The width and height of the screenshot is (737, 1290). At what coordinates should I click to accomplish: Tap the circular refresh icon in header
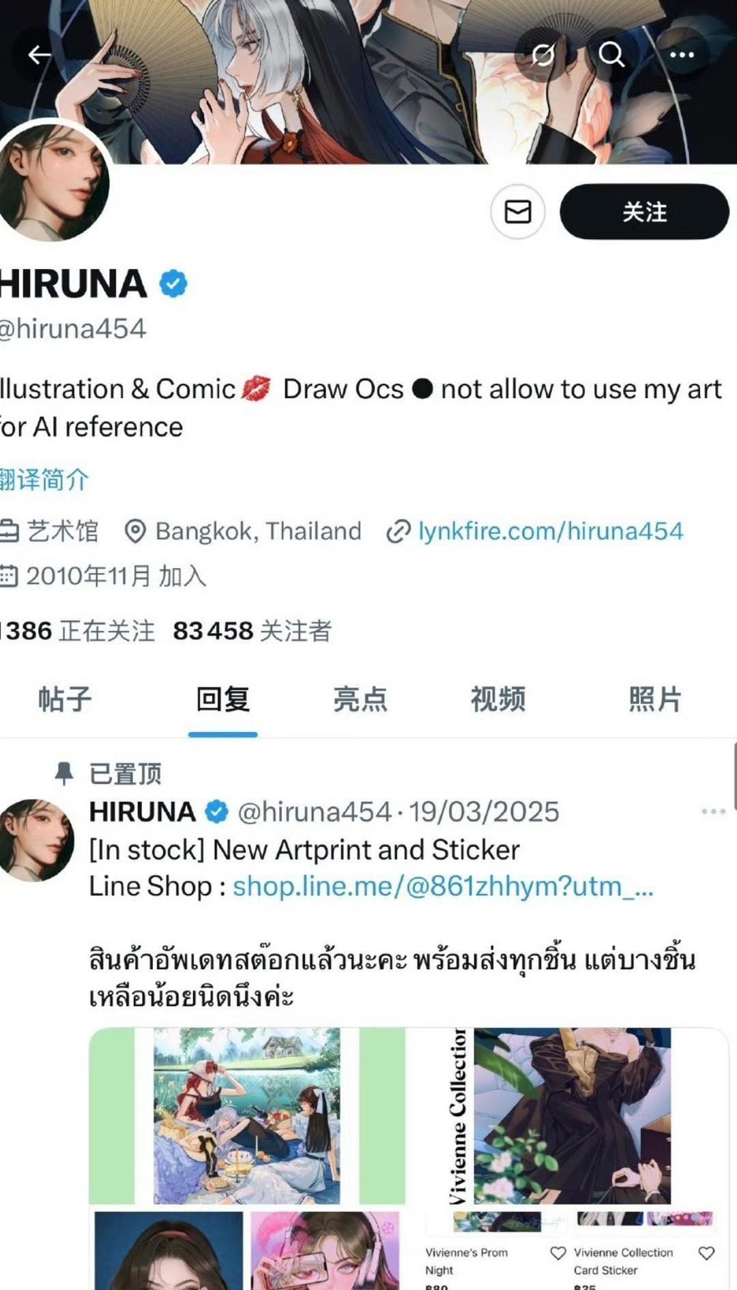[543, 54]
